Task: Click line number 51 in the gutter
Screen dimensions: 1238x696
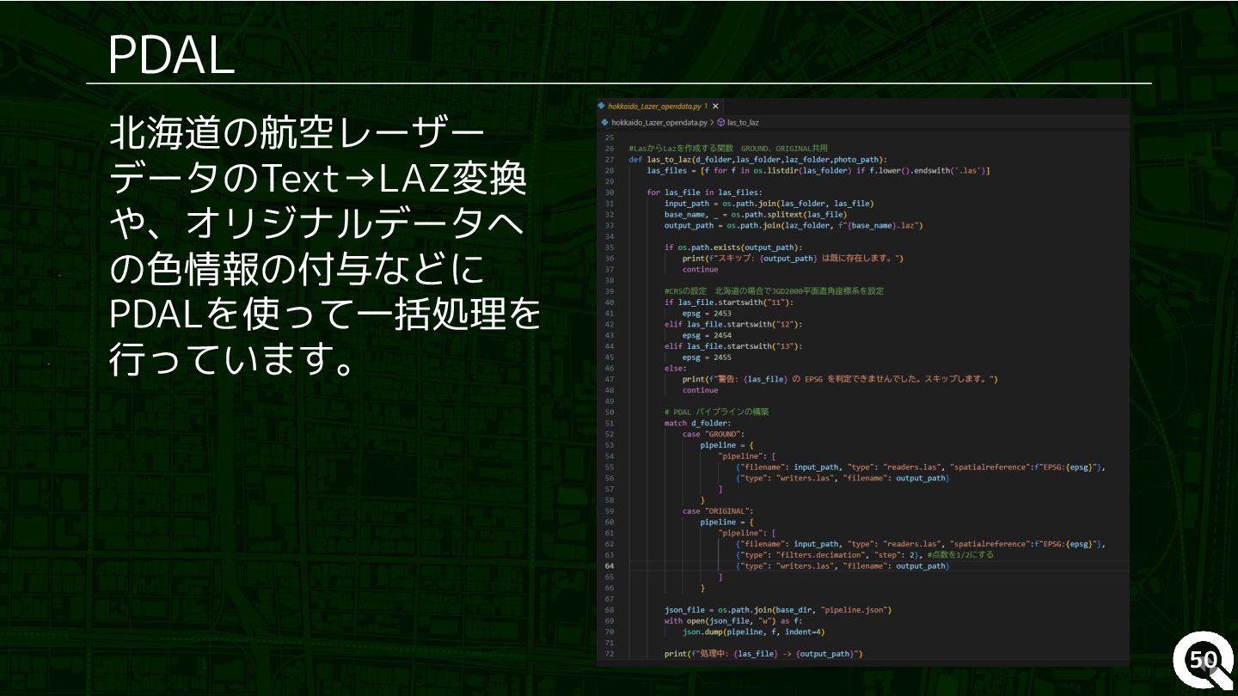Action: (609, 423)
